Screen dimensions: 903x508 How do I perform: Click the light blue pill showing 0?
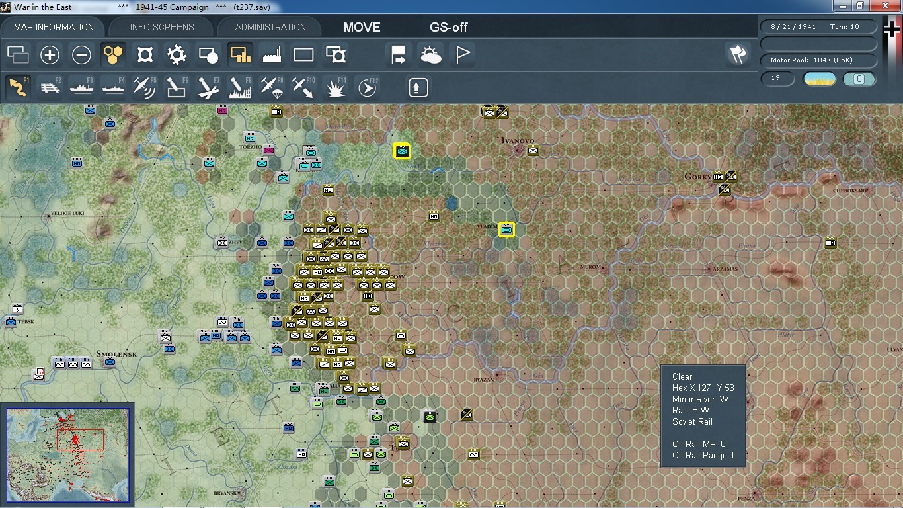859,79
